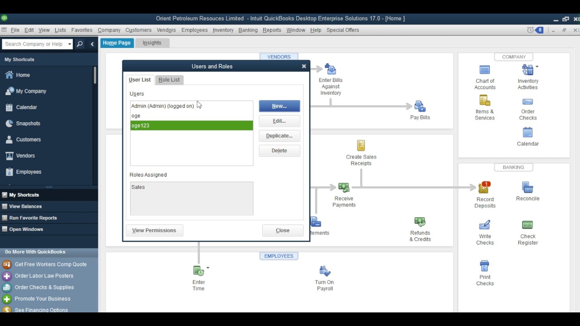Image resolution: width=580 pixels, height=326 pixels.
Task: Open Enter Bills Against Inventory icon
Action: pos(330,70)
